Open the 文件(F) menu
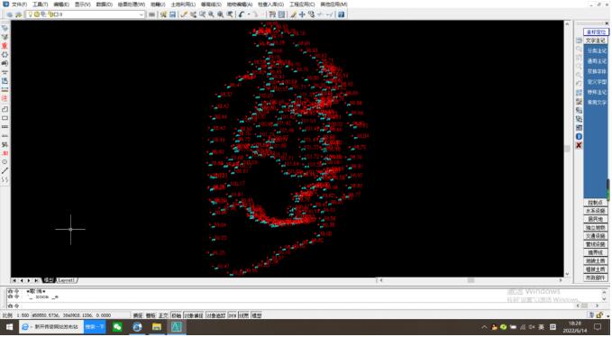The height and width of the screenshot is (337, 612). [19, 5]
